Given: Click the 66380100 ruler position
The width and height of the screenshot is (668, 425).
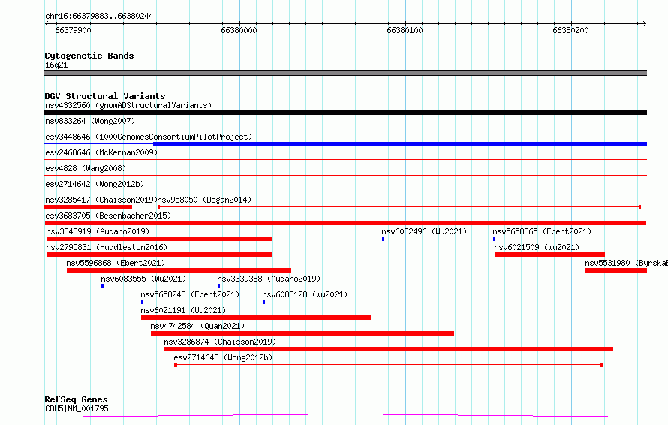Looking at the screenshot, I should 405,30.
